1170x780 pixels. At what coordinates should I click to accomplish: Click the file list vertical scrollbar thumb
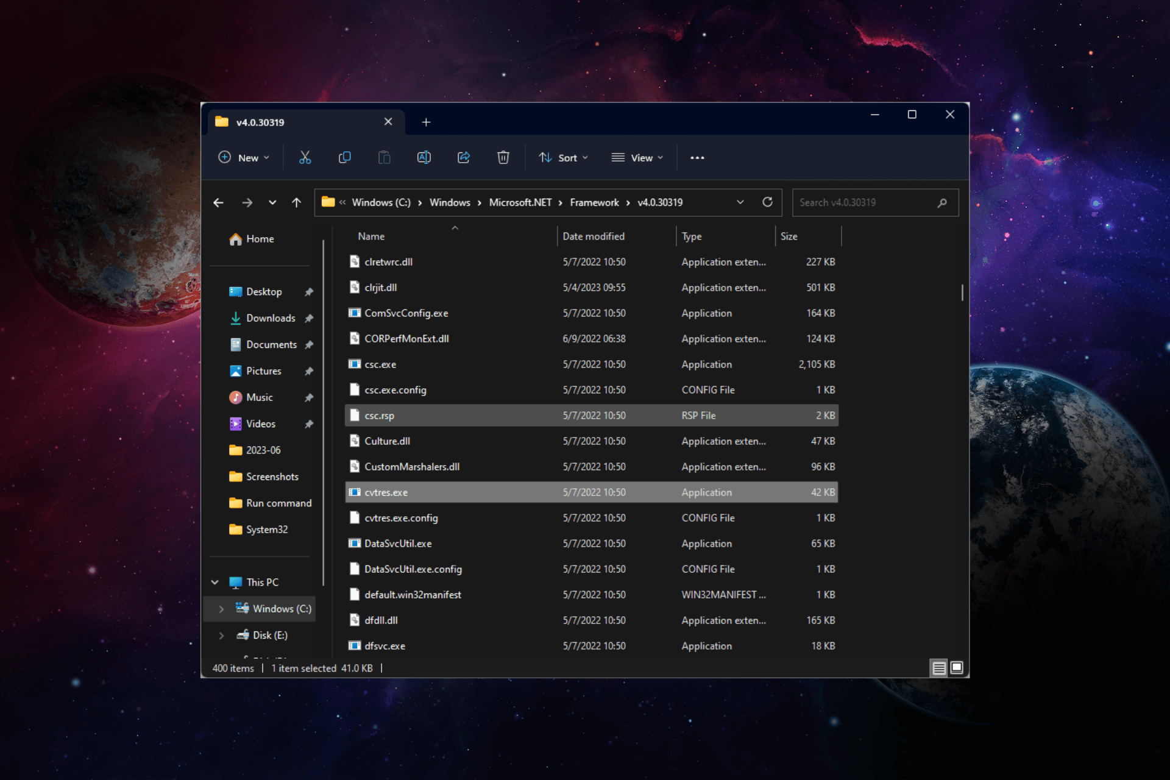pos(963,292)
